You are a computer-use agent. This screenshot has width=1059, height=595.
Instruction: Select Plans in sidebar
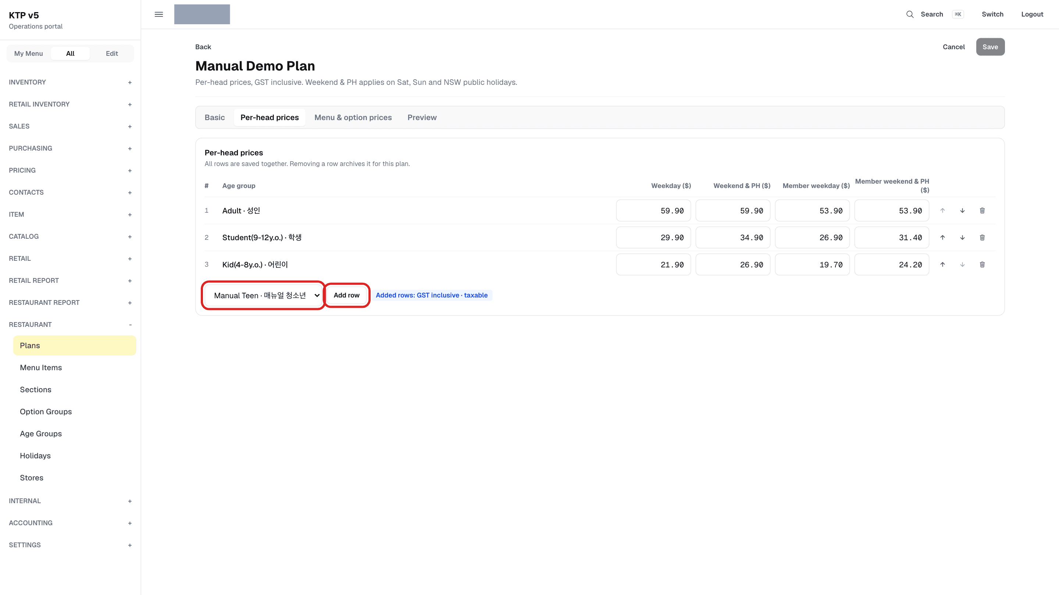pos(74,345)
